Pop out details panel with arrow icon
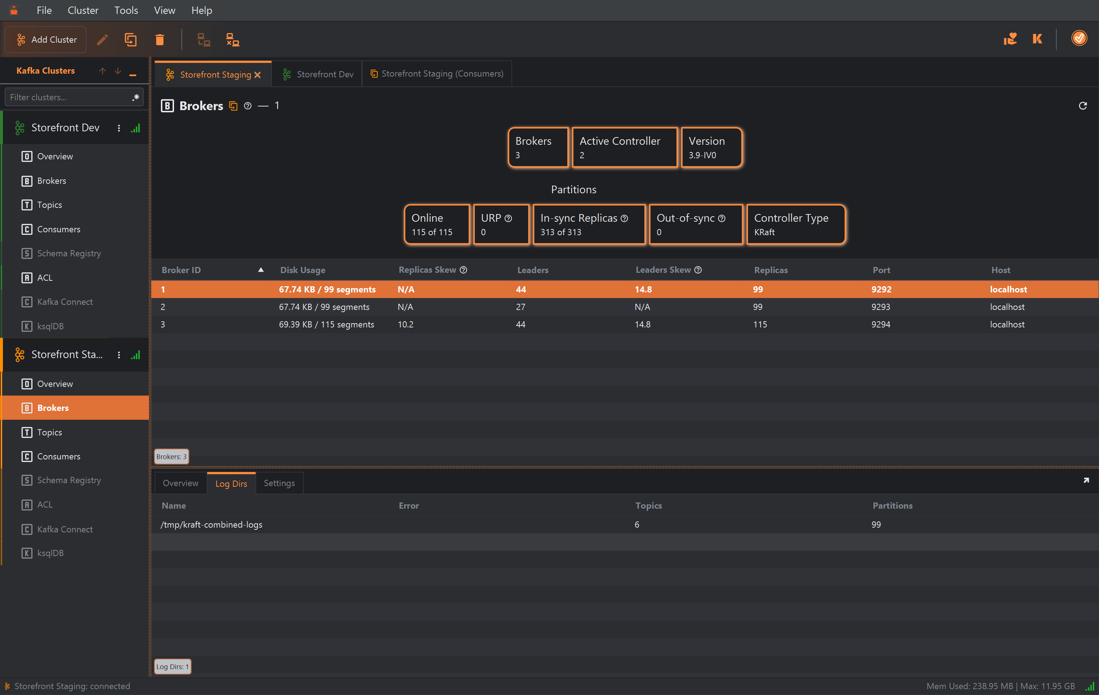The width and height of the screenshot is (1099, 695). point(1086,481)
